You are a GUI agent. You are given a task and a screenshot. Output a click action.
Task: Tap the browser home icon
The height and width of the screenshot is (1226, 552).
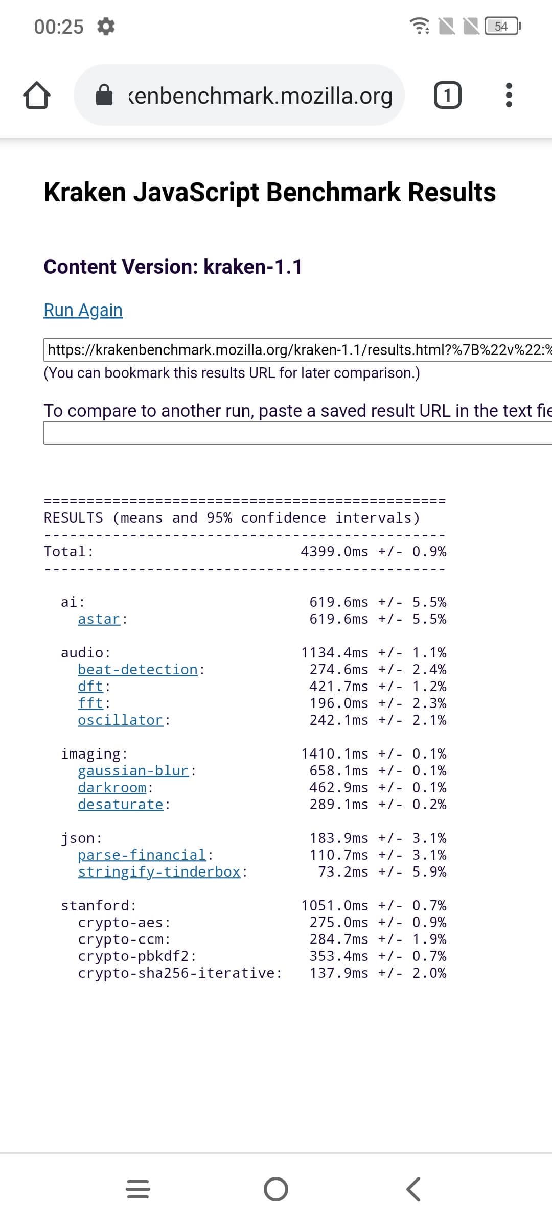pyautogui.click(x=37, y=96)
